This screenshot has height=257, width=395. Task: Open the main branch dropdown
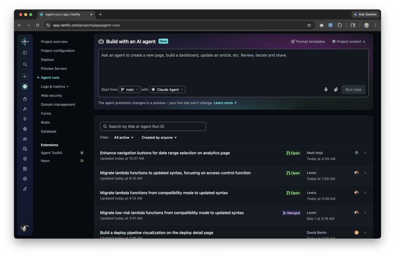pos(129,89)
